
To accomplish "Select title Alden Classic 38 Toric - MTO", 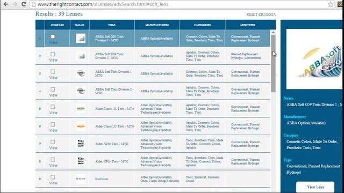I will coord(114,109).
